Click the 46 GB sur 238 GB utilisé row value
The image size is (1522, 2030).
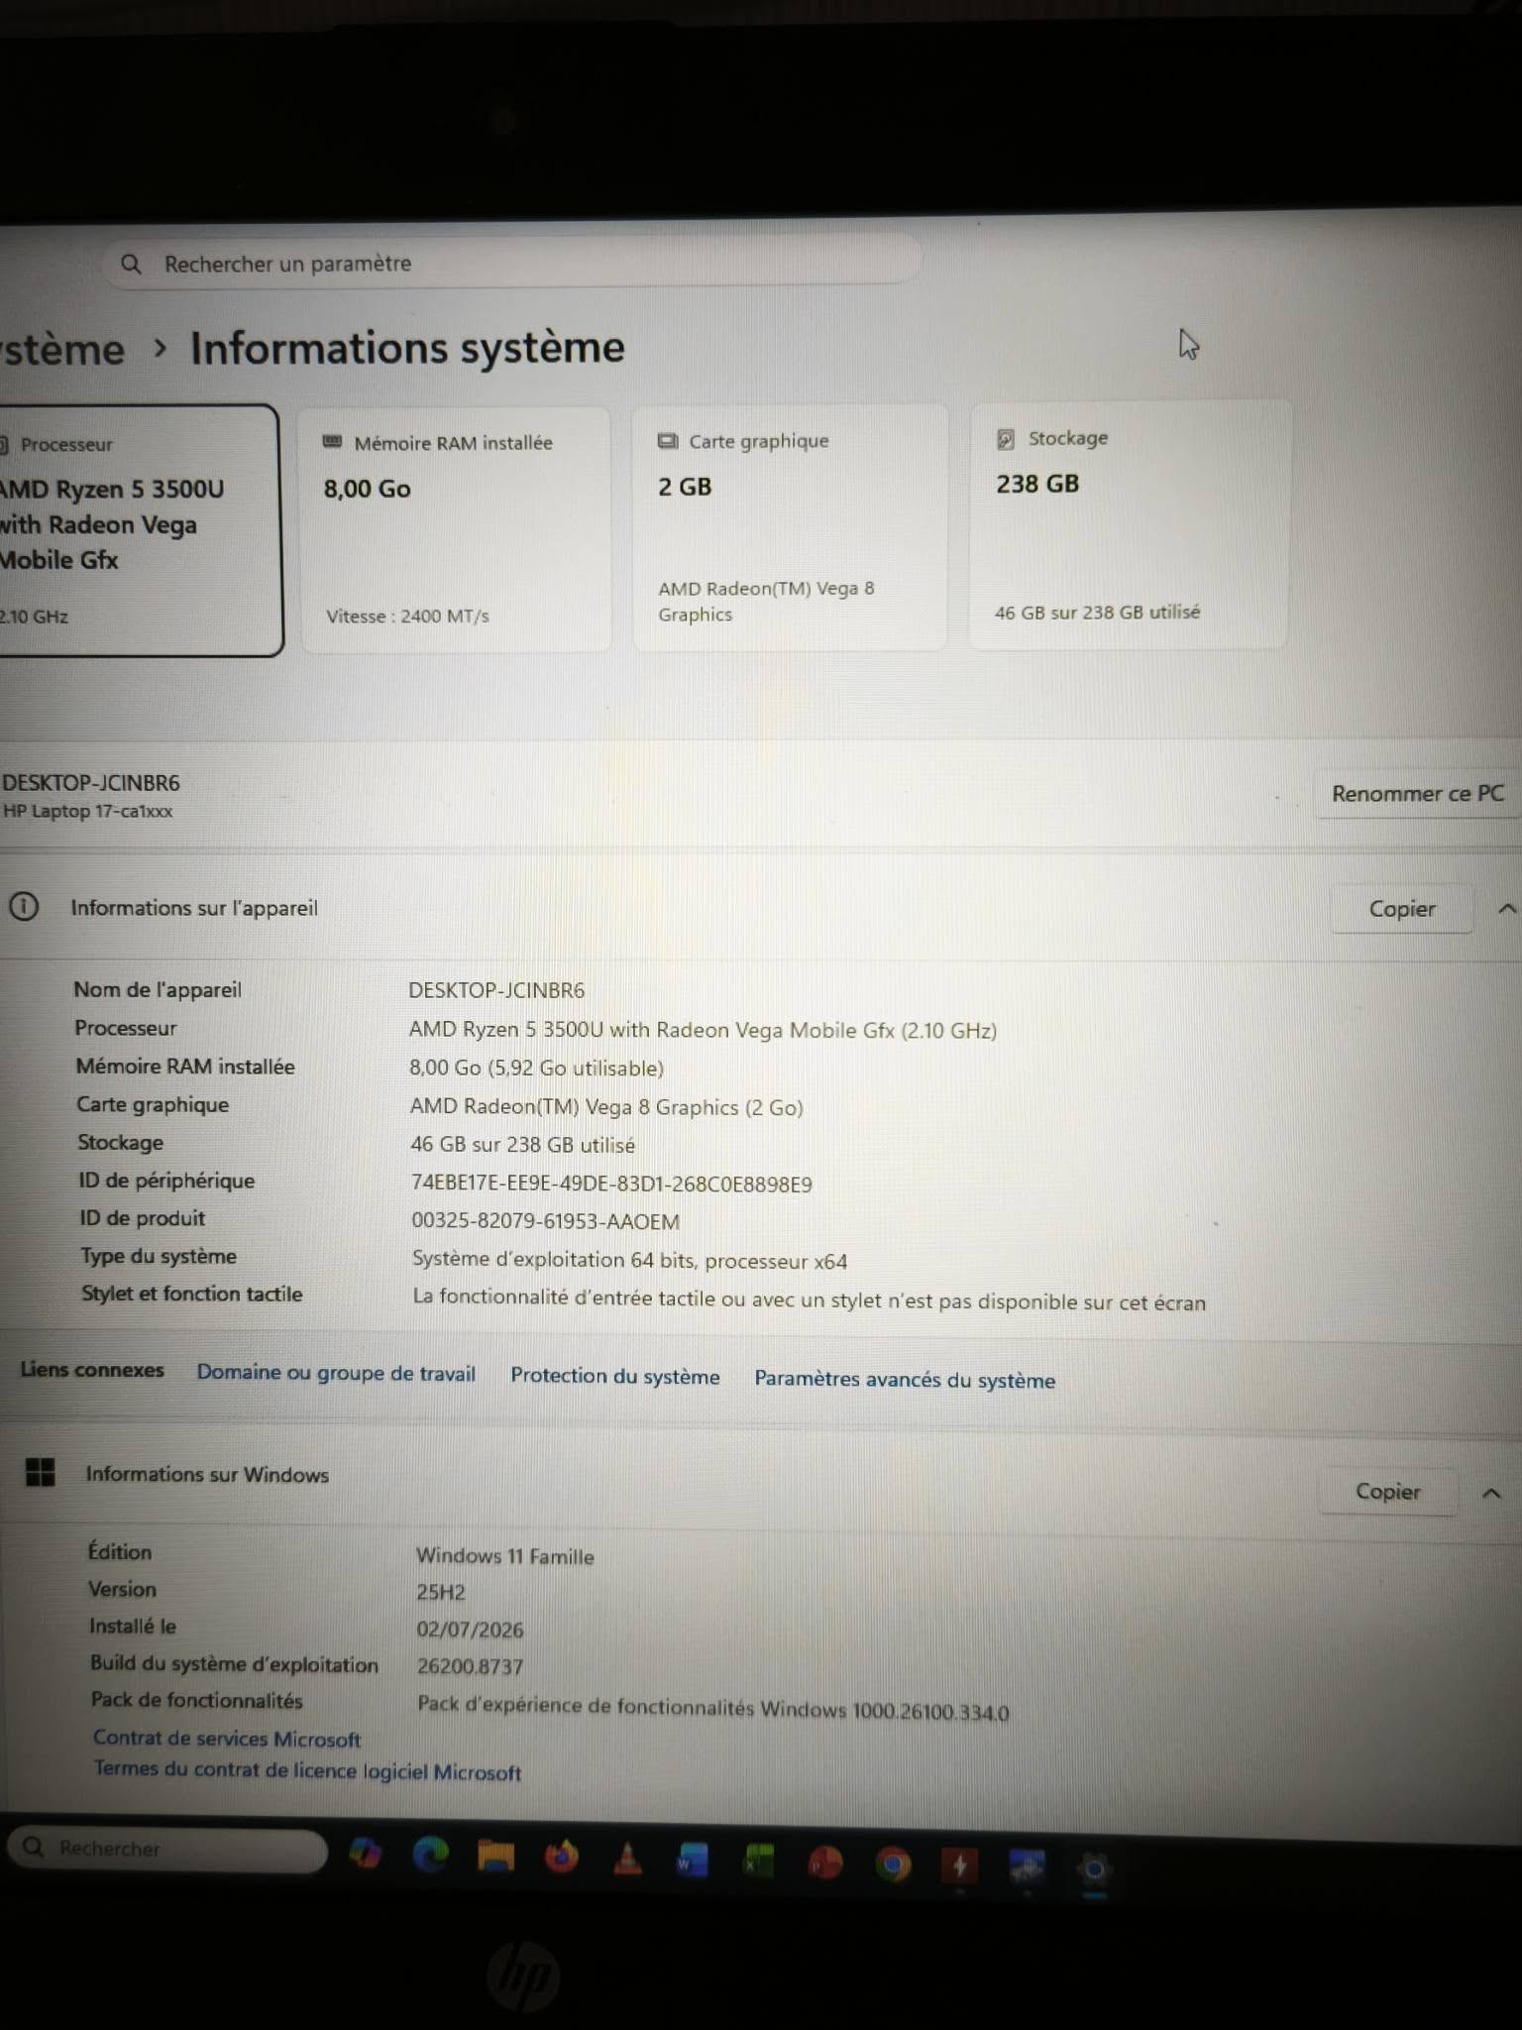[522, 1145]
